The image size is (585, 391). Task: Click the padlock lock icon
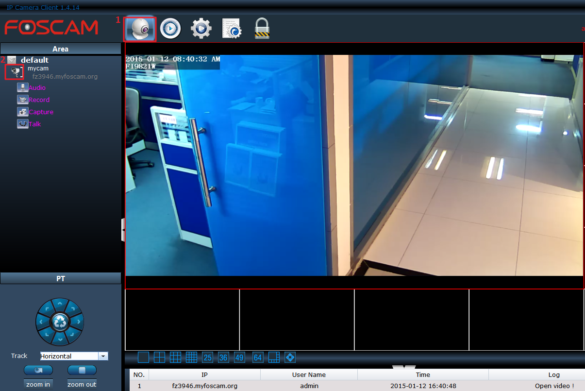262,29
